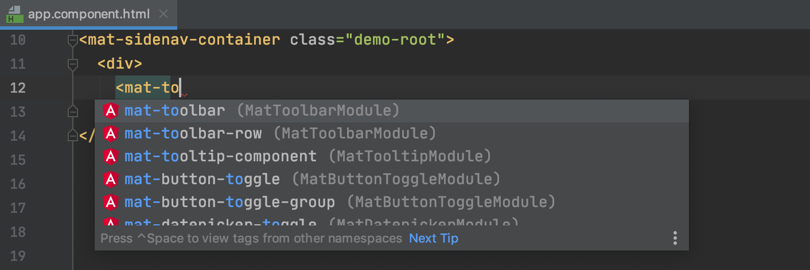Toggle the fold marker on line 14
This screenshot has width=810, height=270.
(x=72, y=136)
